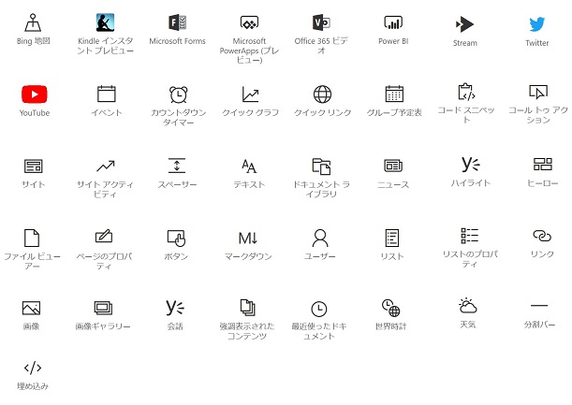Viewport: 572px width, 405px height.
Task: Select the サイト アクティビティ trend icon
Action: 105,166
